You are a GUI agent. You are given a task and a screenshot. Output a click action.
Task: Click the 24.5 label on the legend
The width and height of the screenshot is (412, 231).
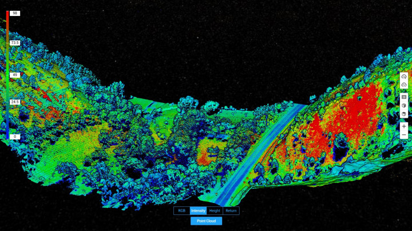(15, 102)
